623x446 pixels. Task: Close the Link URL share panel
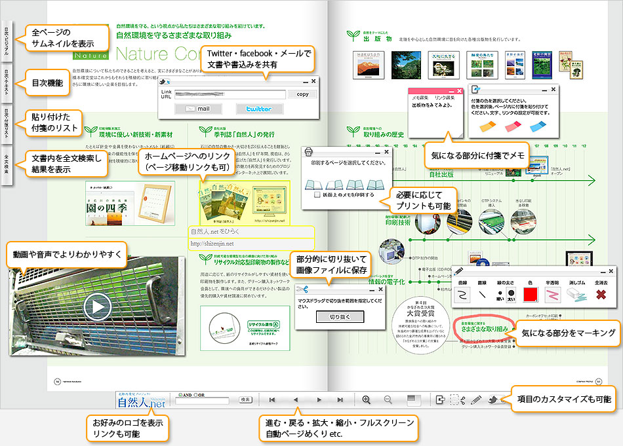tap(313, 81)
